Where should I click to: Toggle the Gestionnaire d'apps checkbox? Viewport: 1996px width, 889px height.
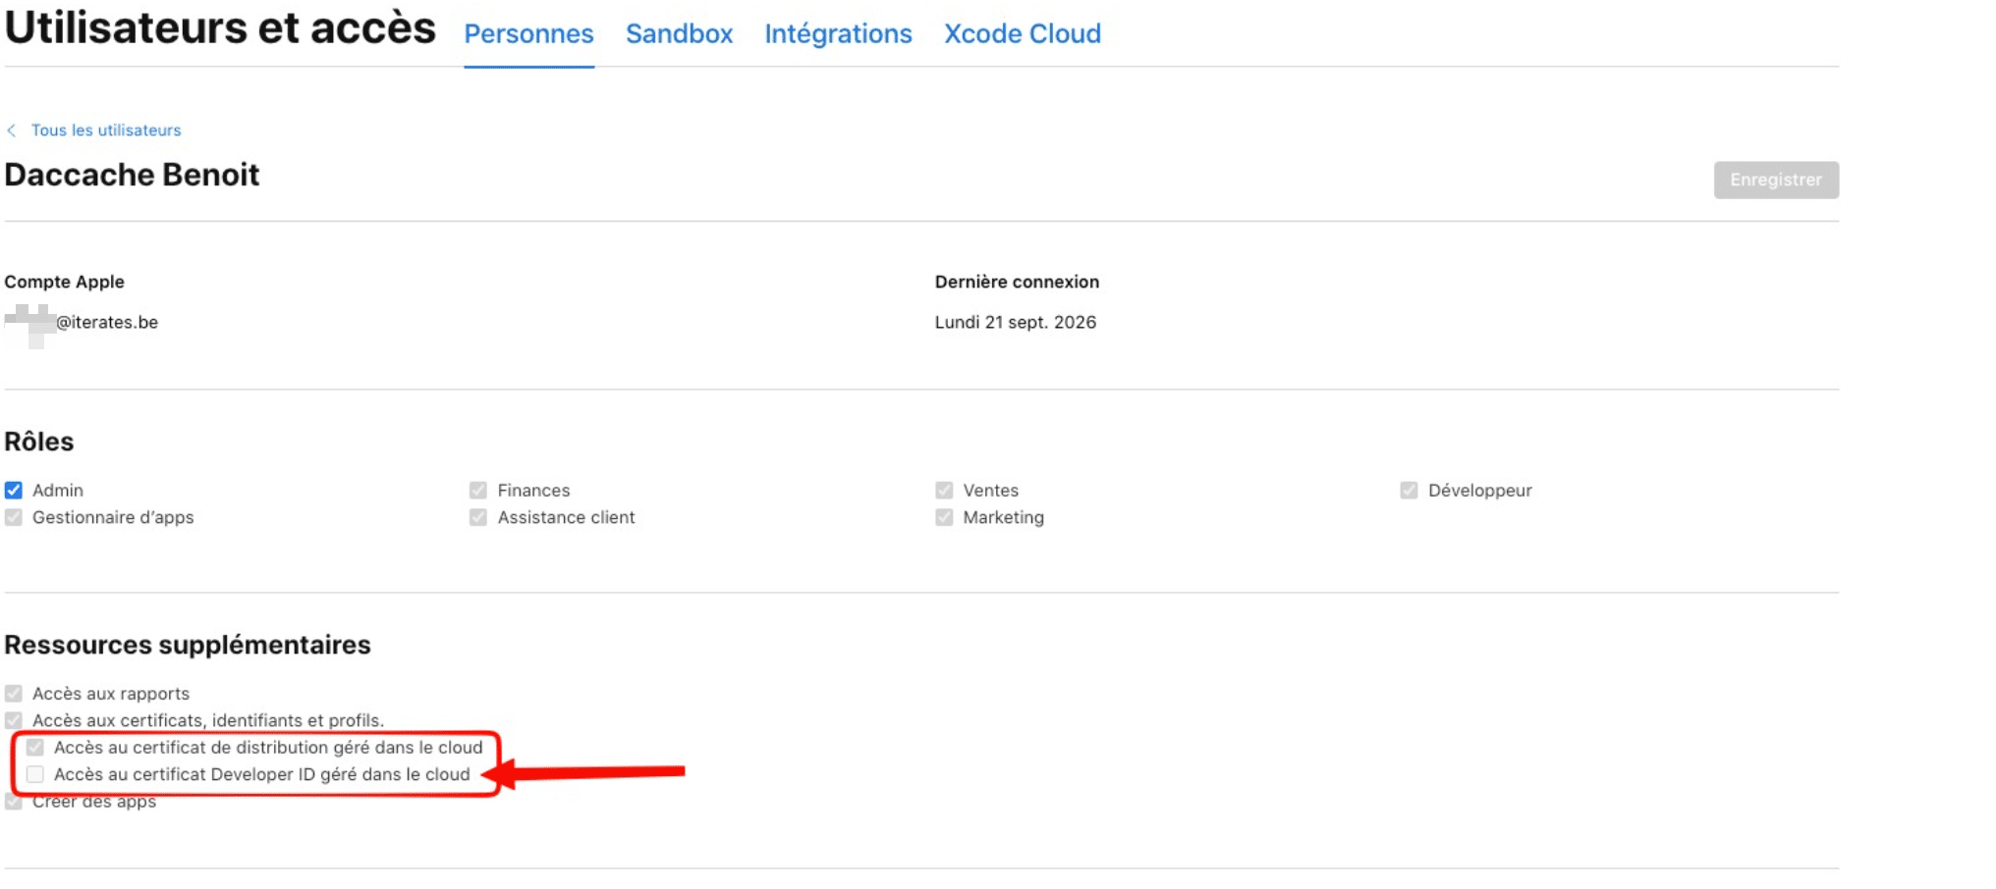[x=14, y=517]
